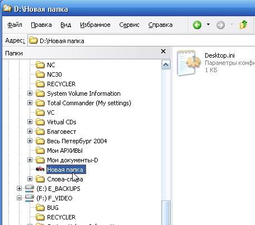This screenshot has height=225, width=255.
Task: Open the Избранное menu
Action: (x=95, y=25)
